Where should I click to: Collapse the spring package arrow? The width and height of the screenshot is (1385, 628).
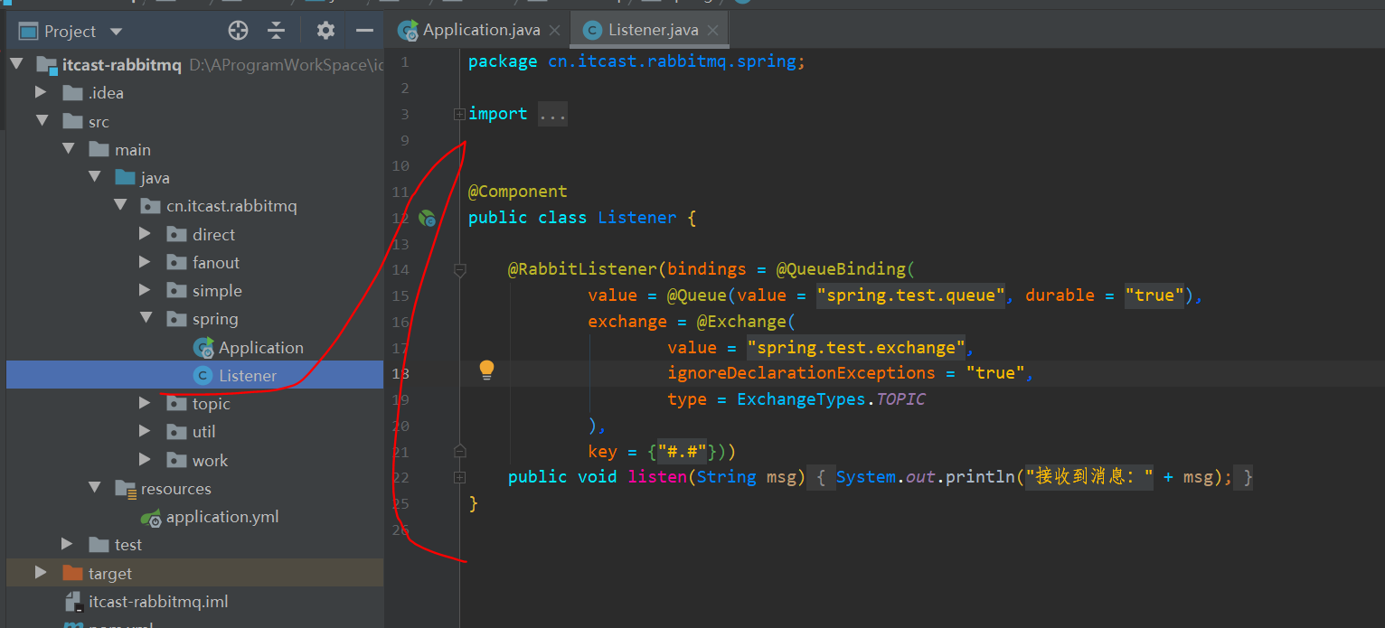pyautogui.click(x=146, y=319)
